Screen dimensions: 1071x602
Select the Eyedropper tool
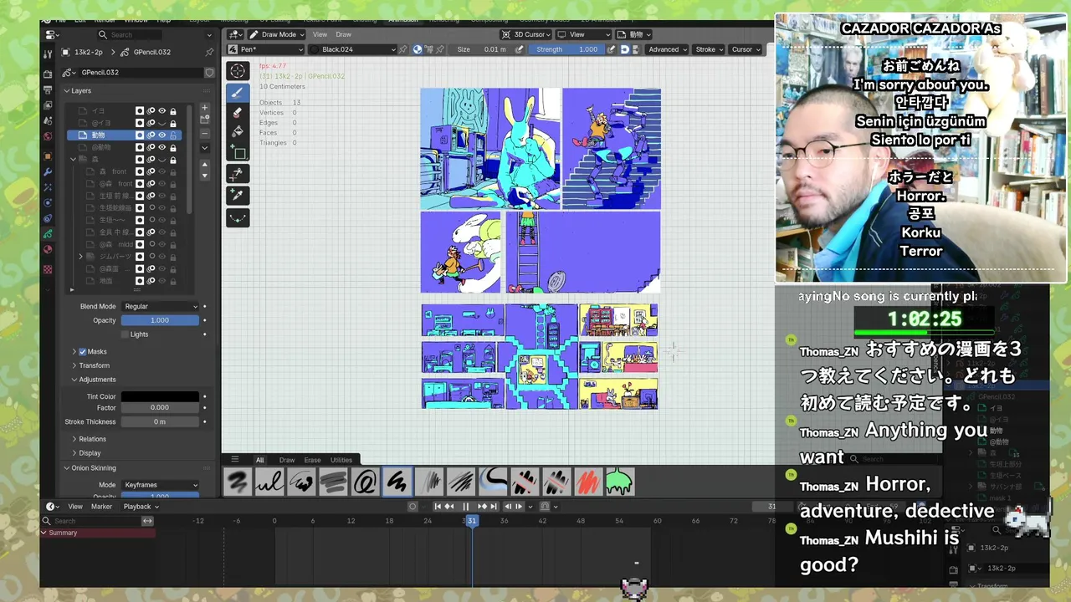pyautogui.click(x=238, y=196)
